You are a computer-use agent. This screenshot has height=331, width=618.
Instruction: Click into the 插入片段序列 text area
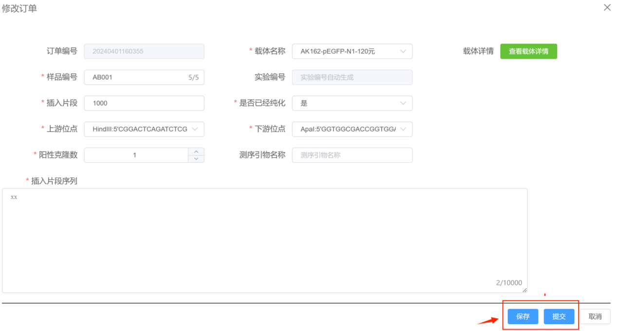tap(264, 240)
